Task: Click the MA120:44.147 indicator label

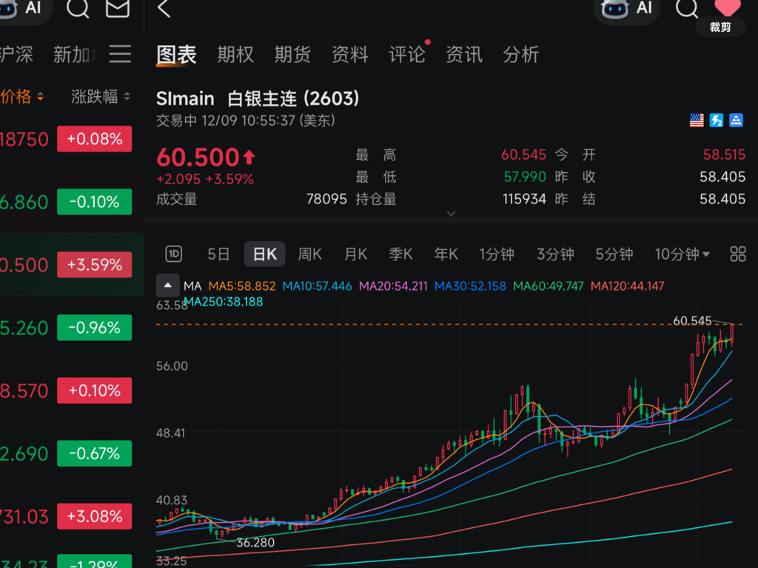Action: [628, 286]
